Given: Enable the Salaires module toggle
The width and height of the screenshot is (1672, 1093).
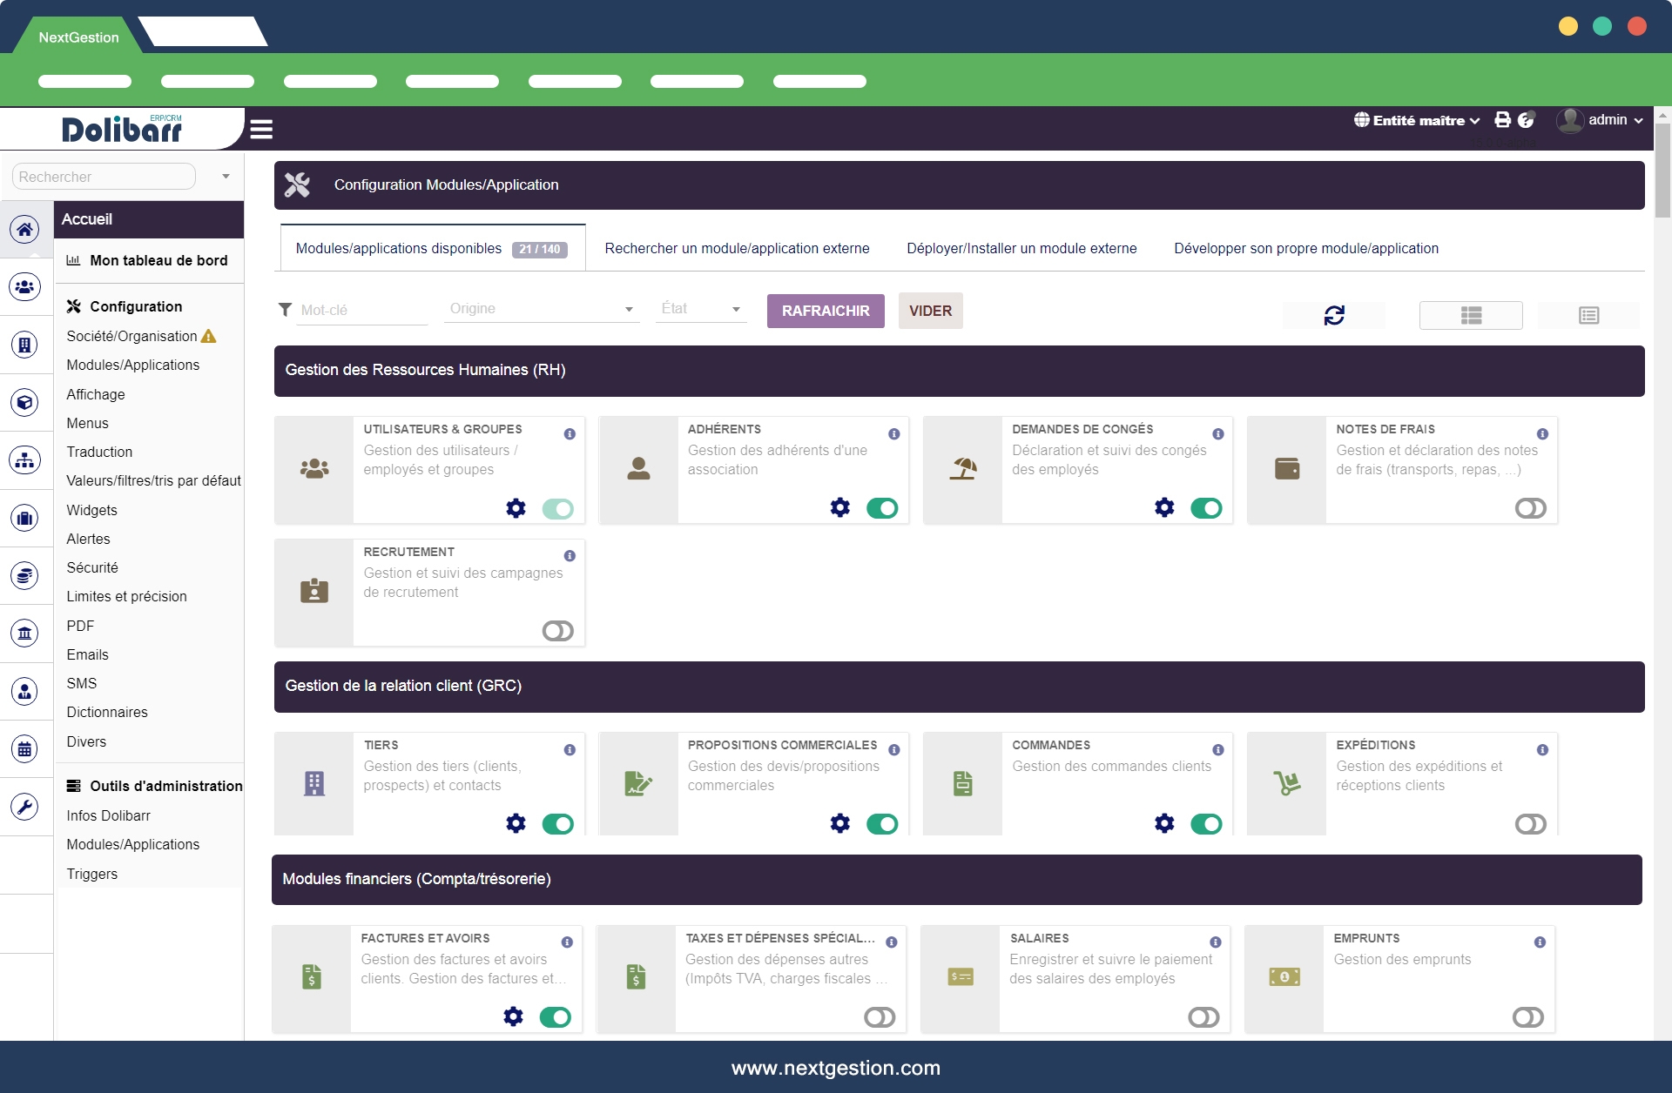Looking at the screenshot, I should tap(1203, 1017).
